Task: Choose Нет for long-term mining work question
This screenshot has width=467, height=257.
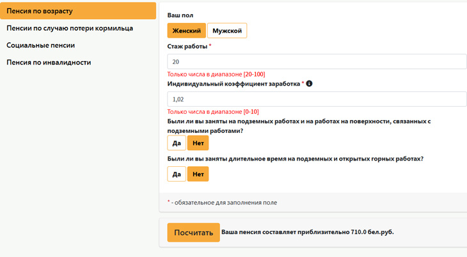Action: click(x=198, y=174)
